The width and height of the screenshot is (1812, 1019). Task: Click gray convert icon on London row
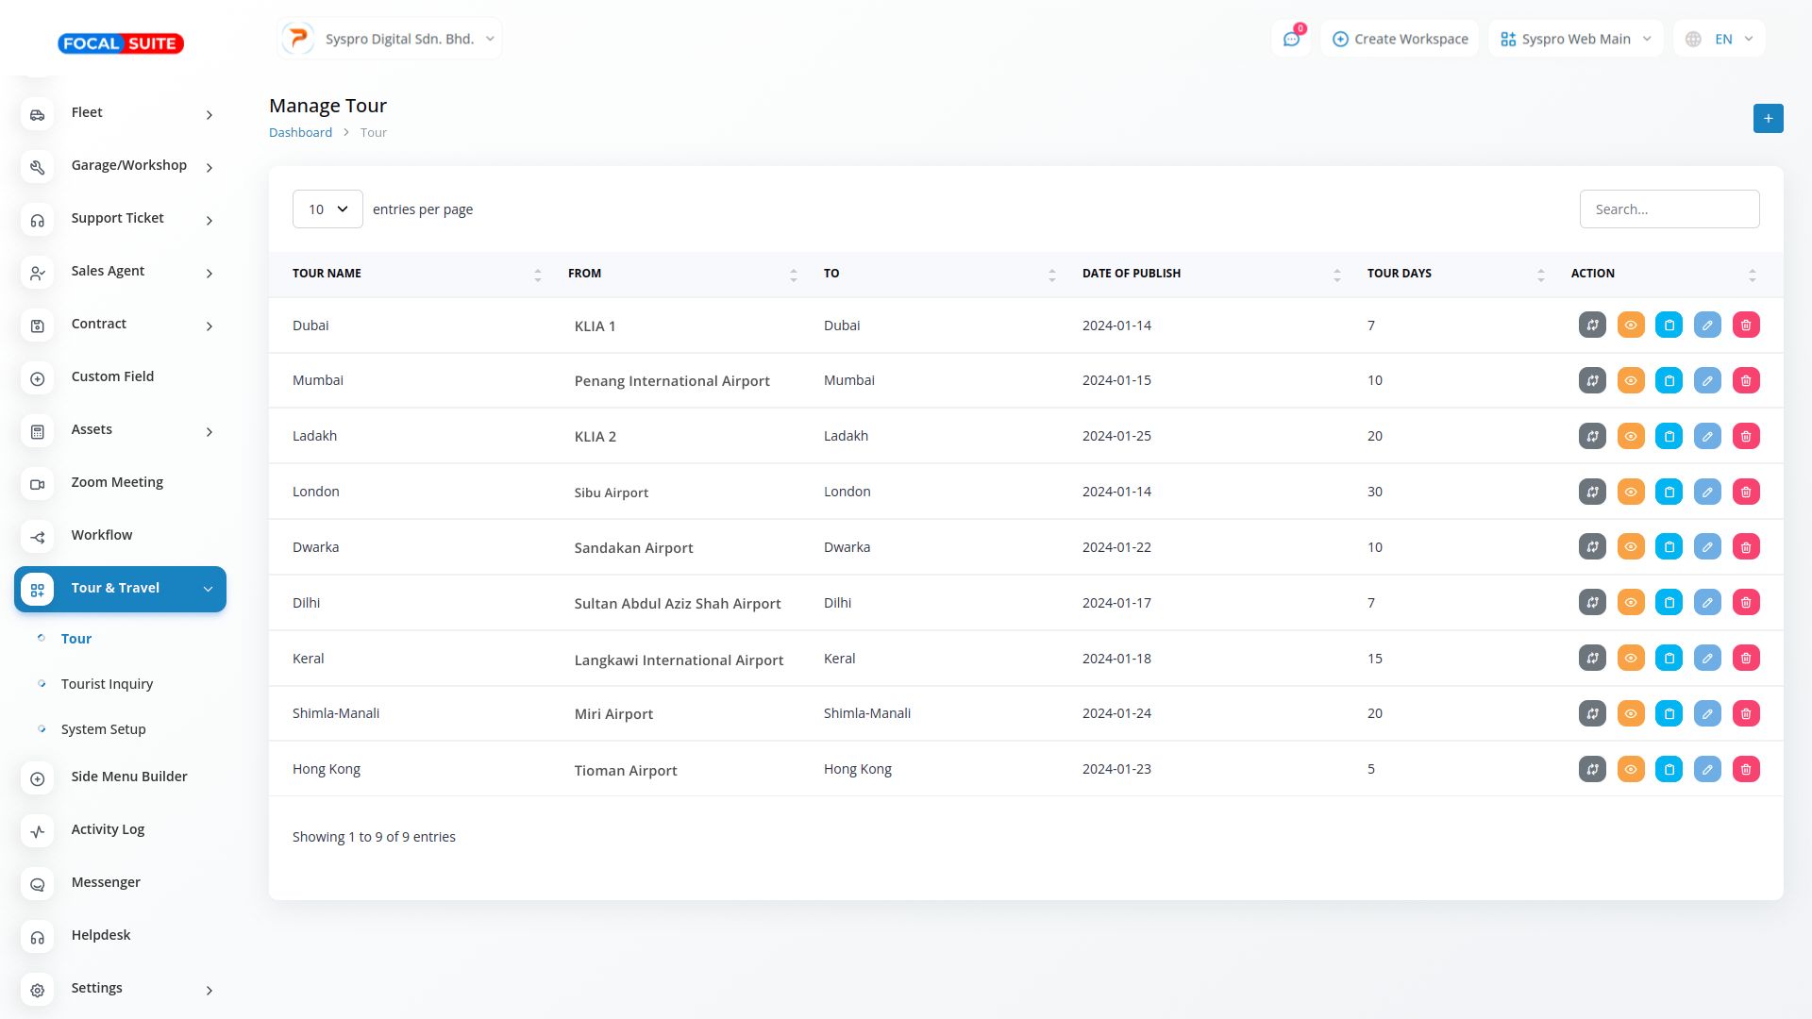point(1592,493)
